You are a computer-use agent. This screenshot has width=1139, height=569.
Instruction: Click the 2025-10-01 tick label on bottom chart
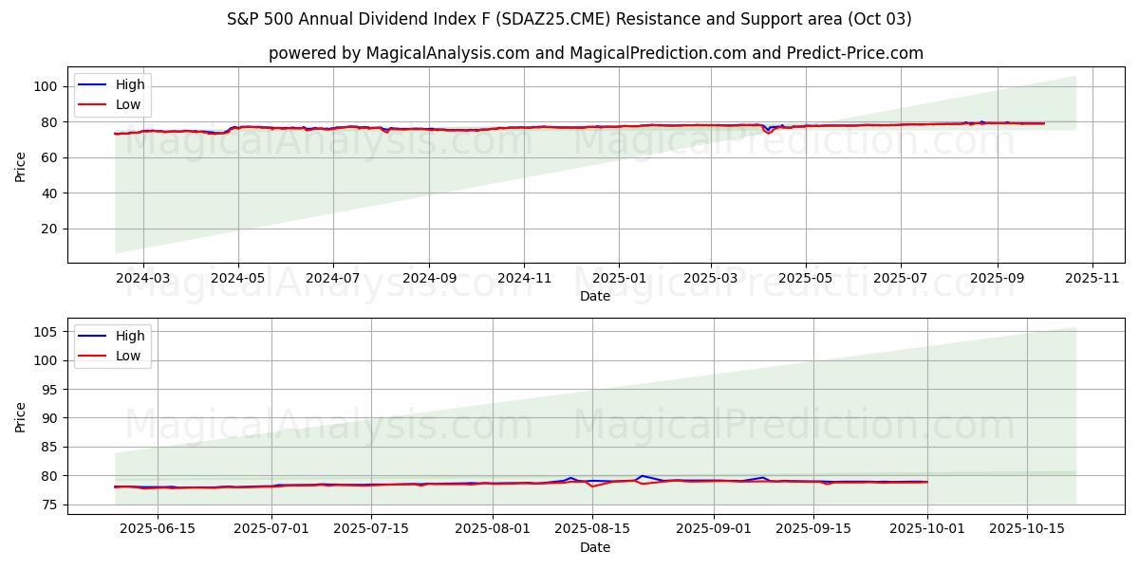coord(927,529)
